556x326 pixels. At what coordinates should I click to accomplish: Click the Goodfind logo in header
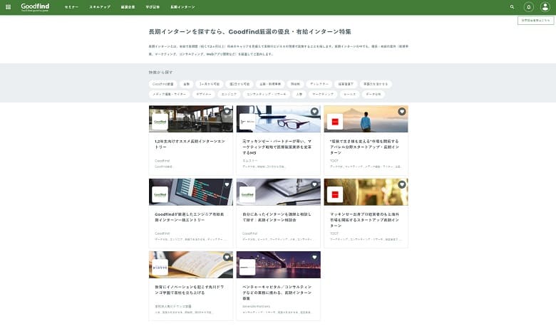coord(35,7)
